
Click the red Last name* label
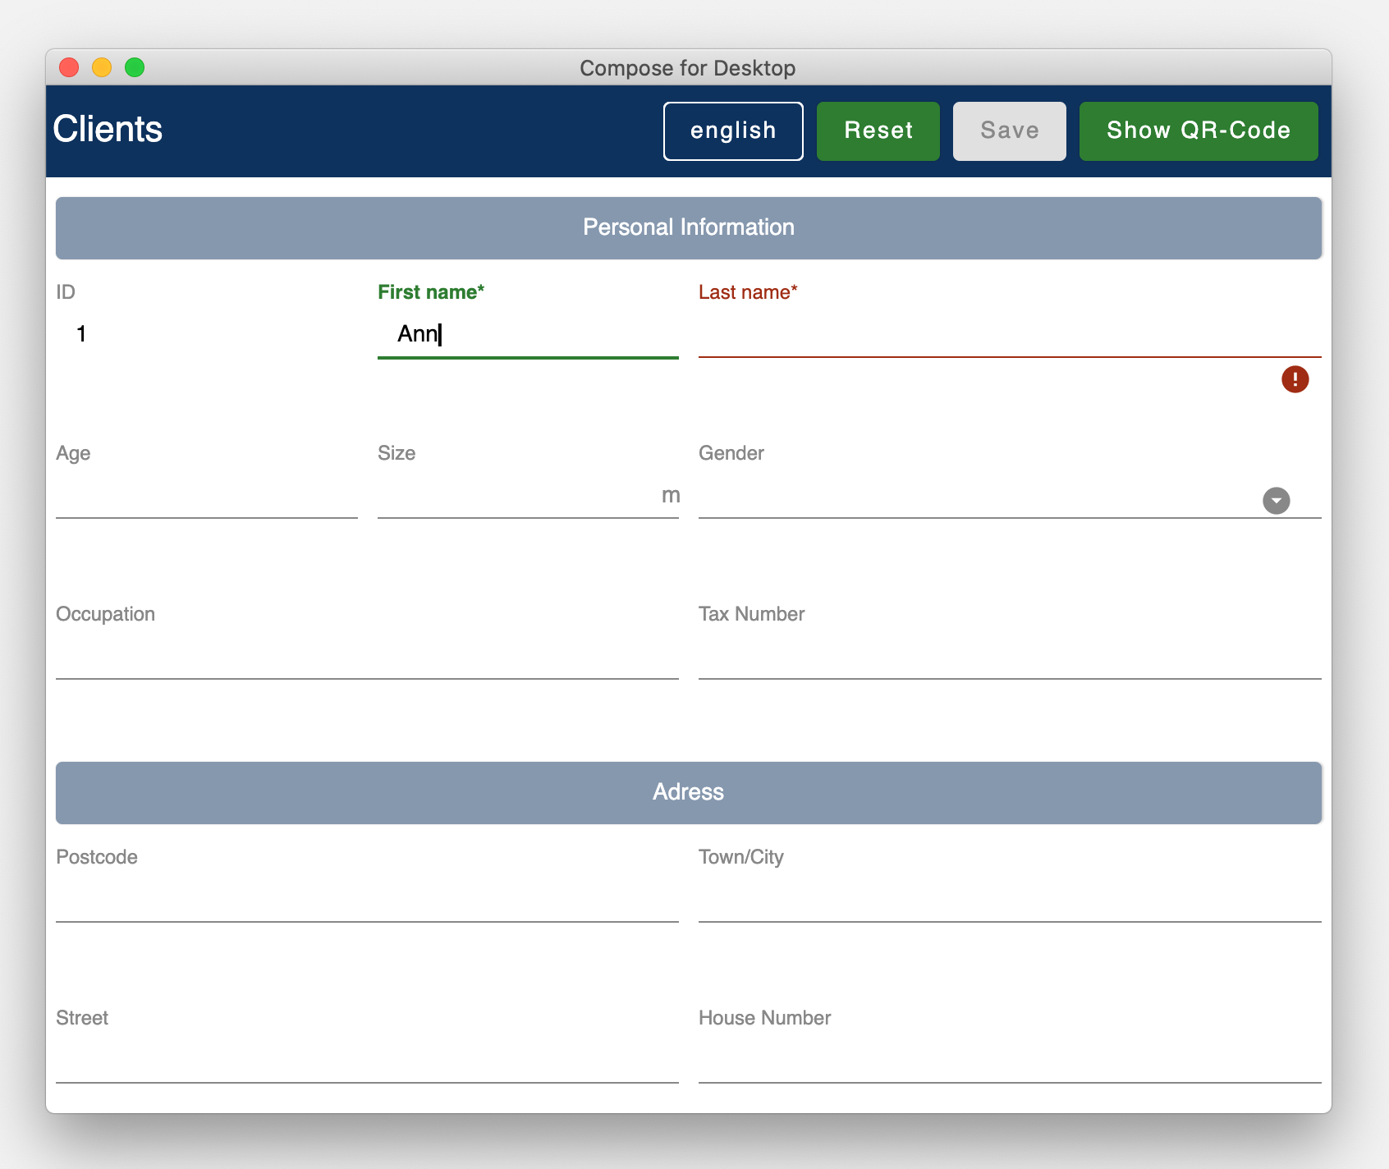click(x=748, y=292)
